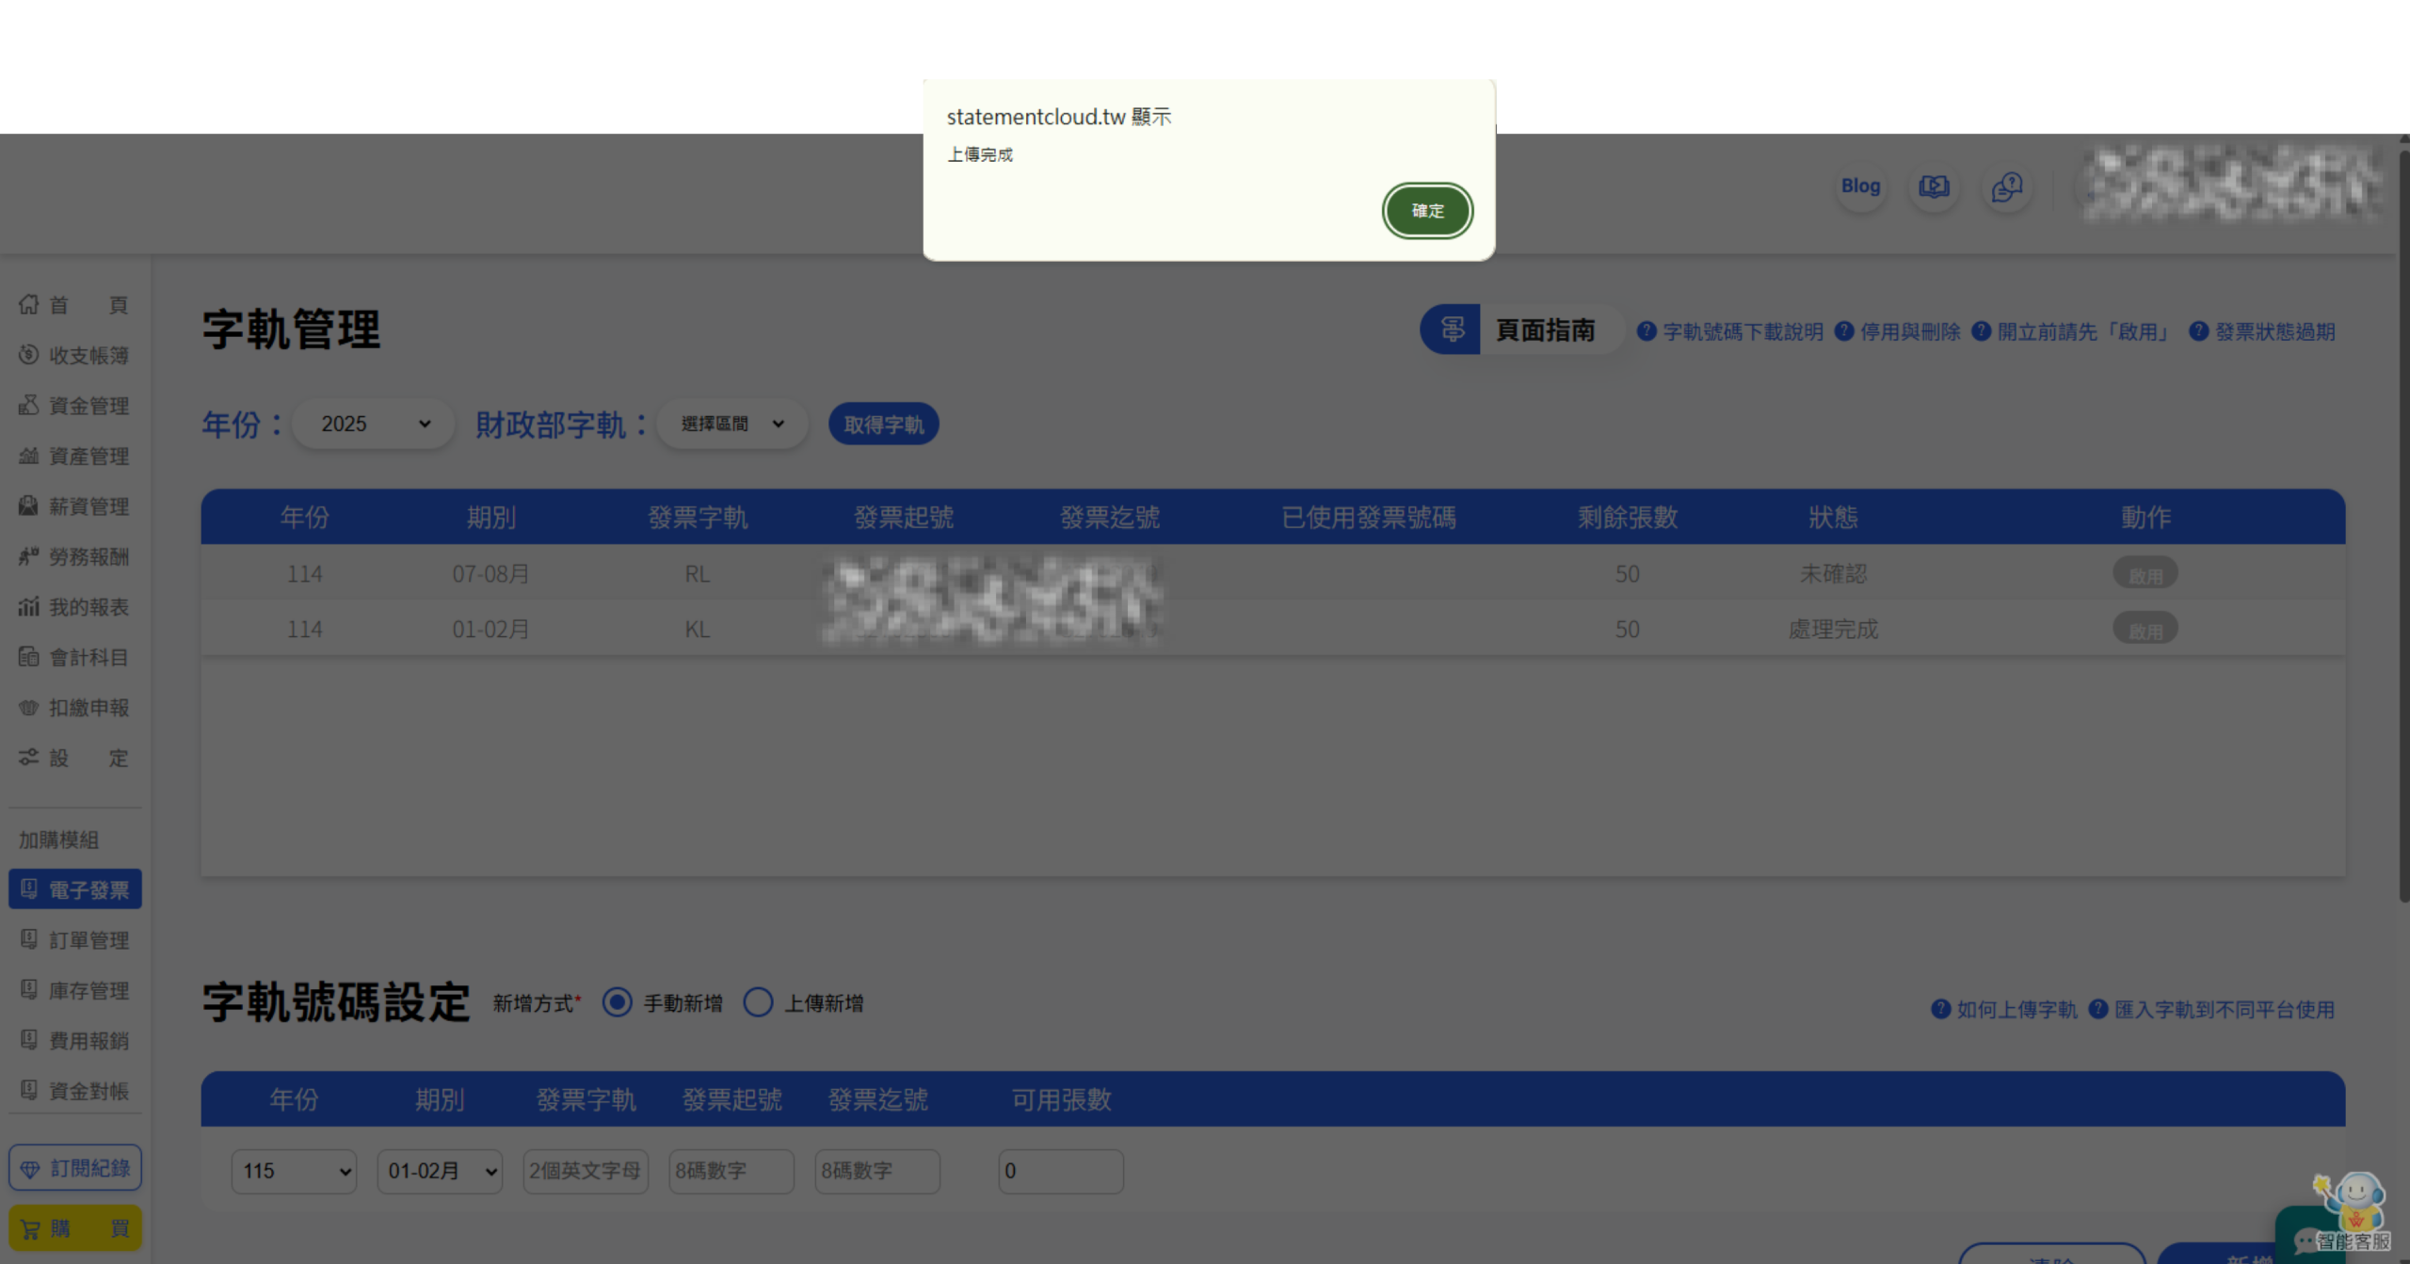Expand the 01-02月 period dropdown in settings

440,1171
